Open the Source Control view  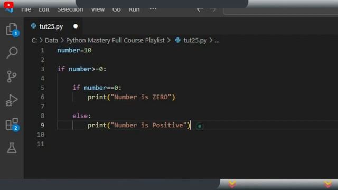pos(12,77)
